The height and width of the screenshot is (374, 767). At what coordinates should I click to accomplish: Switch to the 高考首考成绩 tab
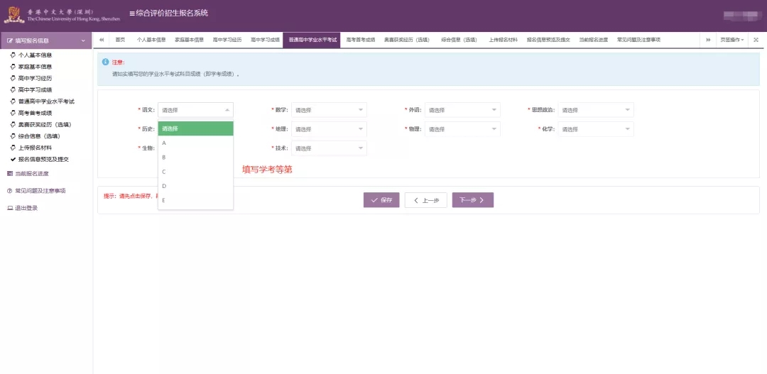pyautogui.click(x=360, y=40)
